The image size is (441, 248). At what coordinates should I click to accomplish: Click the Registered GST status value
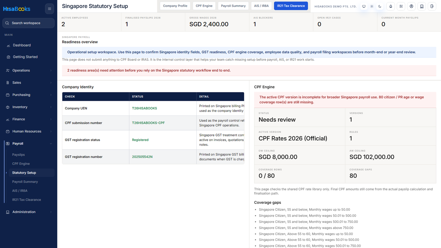tap(140, 140)
